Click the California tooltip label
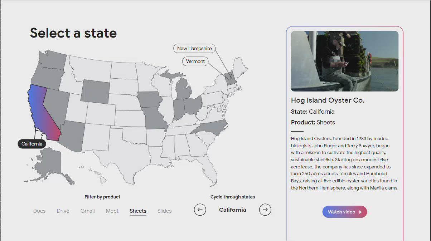This screenshot has height=241, width=431. pyautogui.click(x=32, y=144)
